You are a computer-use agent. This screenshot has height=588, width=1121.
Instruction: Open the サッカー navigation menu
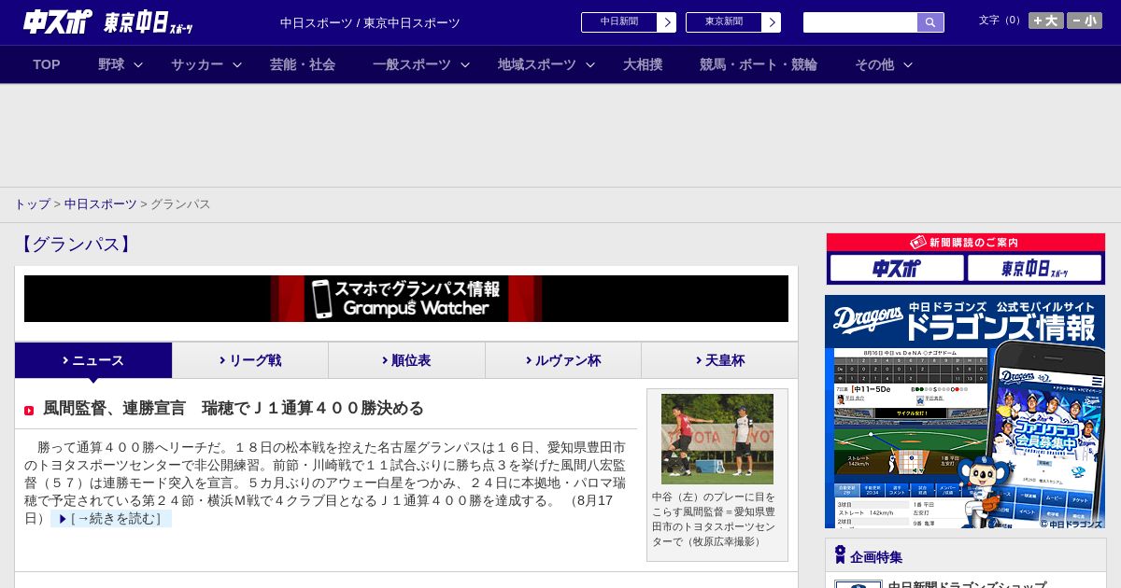197,64
